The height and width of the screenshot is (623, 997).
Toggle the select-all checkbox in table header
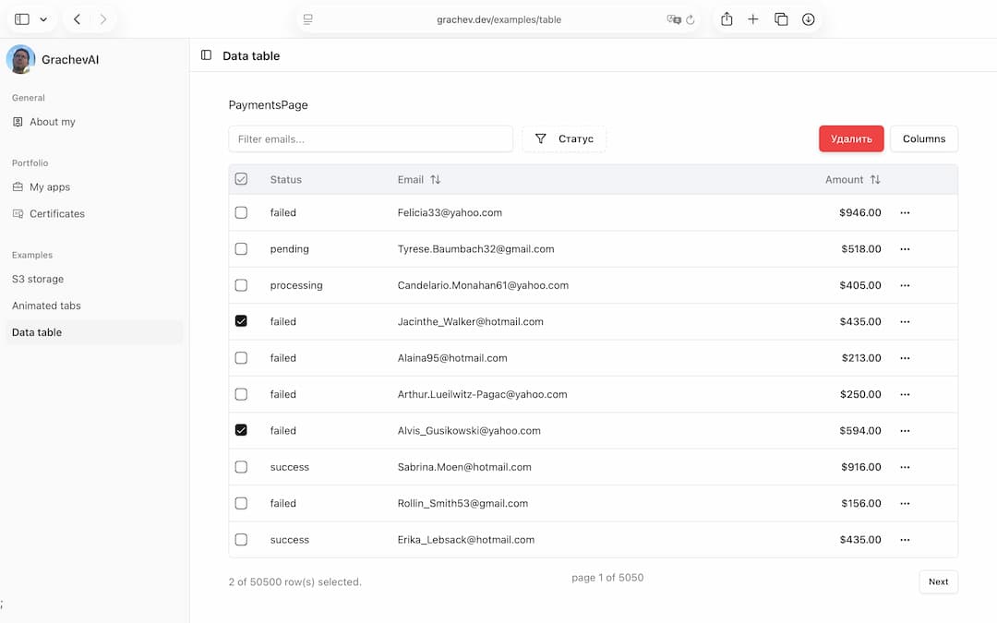point(241,179)
